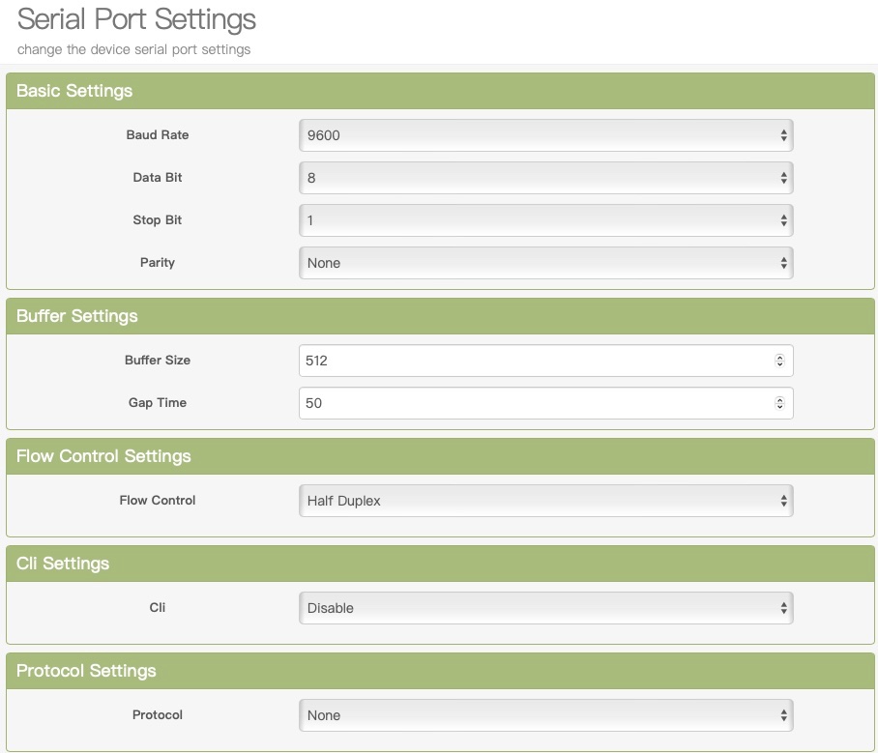Open the Parity dropdown
The image size is (878, 753).
tap(545, 263)
